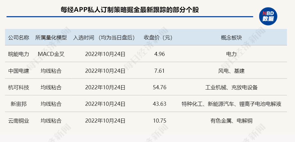Click the closing price 10.75
This screenshot has height=142, width=295.
tap(159, 121)
